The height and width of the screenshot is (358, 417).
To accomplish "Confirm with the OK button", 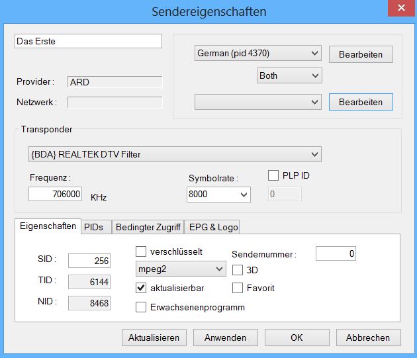I will pyautogui.click(x=297, y=337).
